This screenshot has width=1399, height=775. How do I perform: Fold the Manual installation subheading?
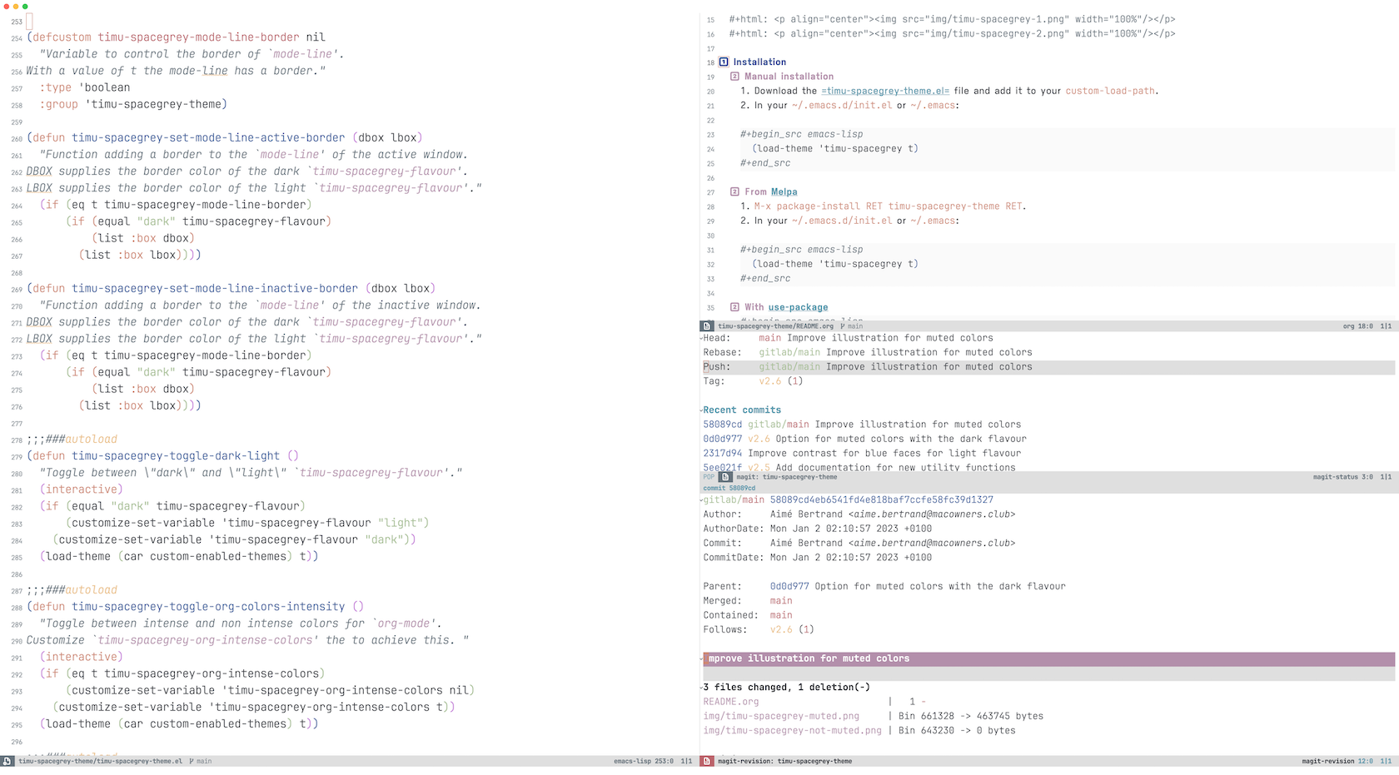(789, 77)
